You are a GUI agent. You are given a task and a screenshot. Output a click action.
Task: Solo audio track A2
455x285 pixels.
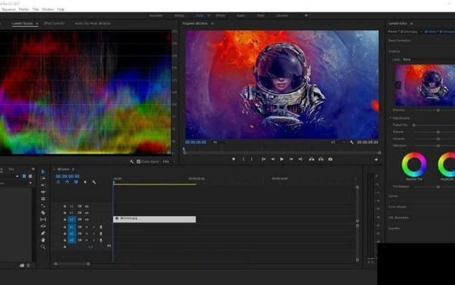(x=94, y=233)
